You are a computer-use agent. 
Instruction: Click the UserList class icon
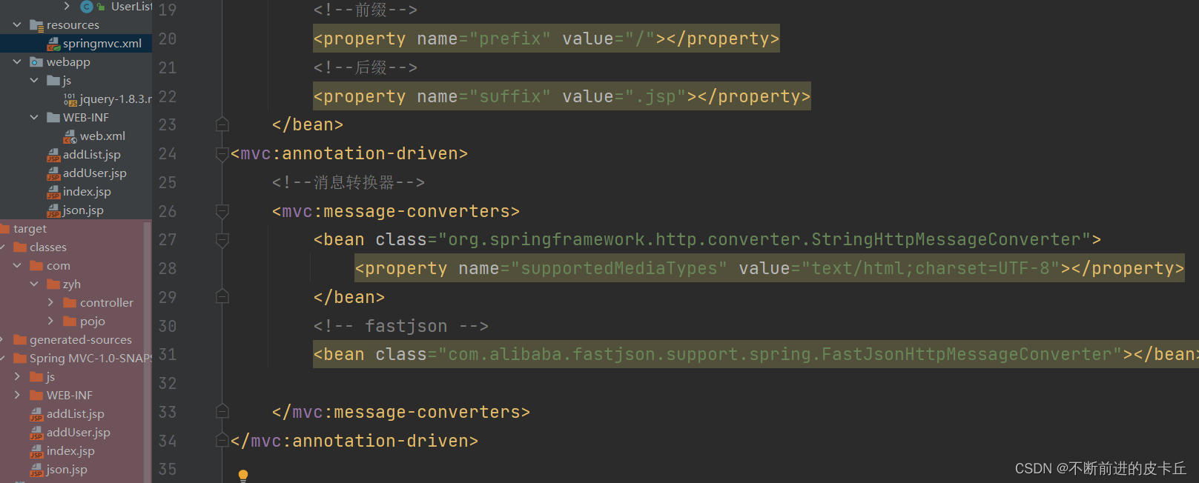87,7
